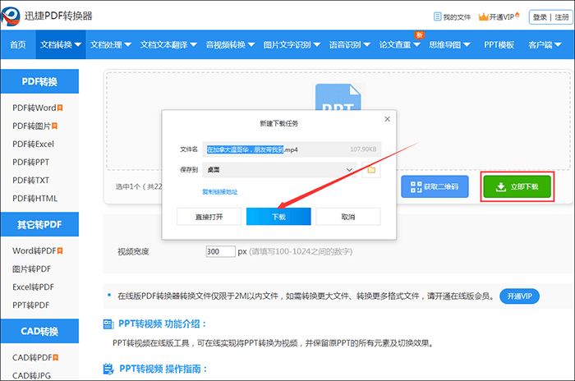
Task: Open CAD转PDF in sidebar
Action: pyautogui.click(x=32, y=357)
